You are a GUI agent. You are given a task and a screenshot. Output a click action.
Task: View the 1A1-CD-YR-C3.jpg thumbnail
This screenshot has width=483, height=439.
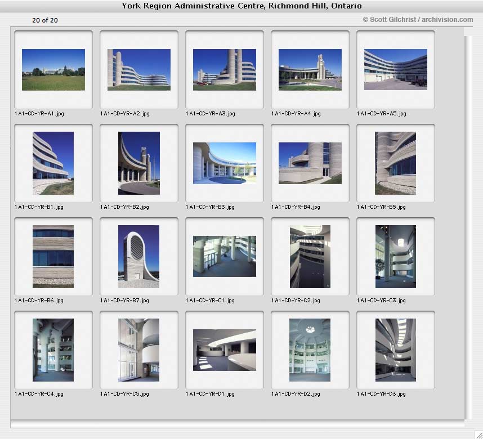(x=396, y=257)
